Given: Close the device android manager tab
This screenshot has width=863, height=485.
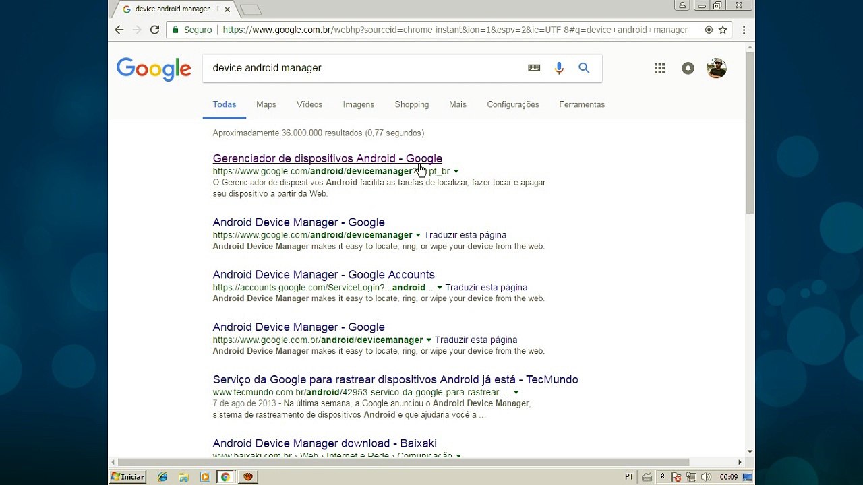Looking at the screenshot, I should (x=227, y=9).
